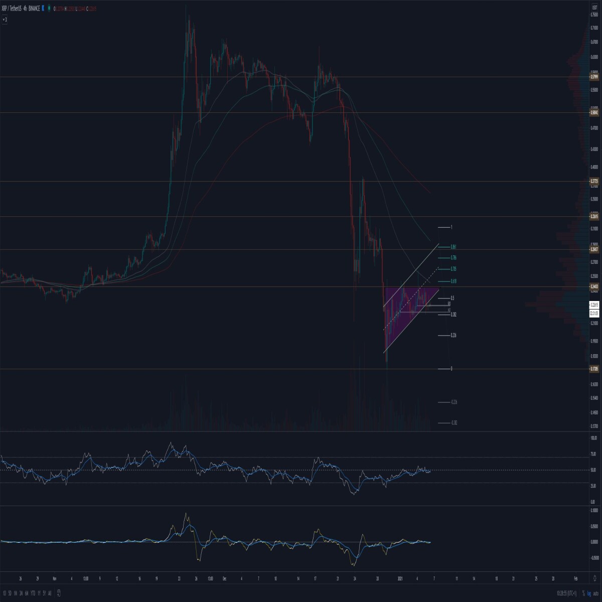Open the timezone menu showing UTC+1
The image size is (602, 602).
point(567,593)
